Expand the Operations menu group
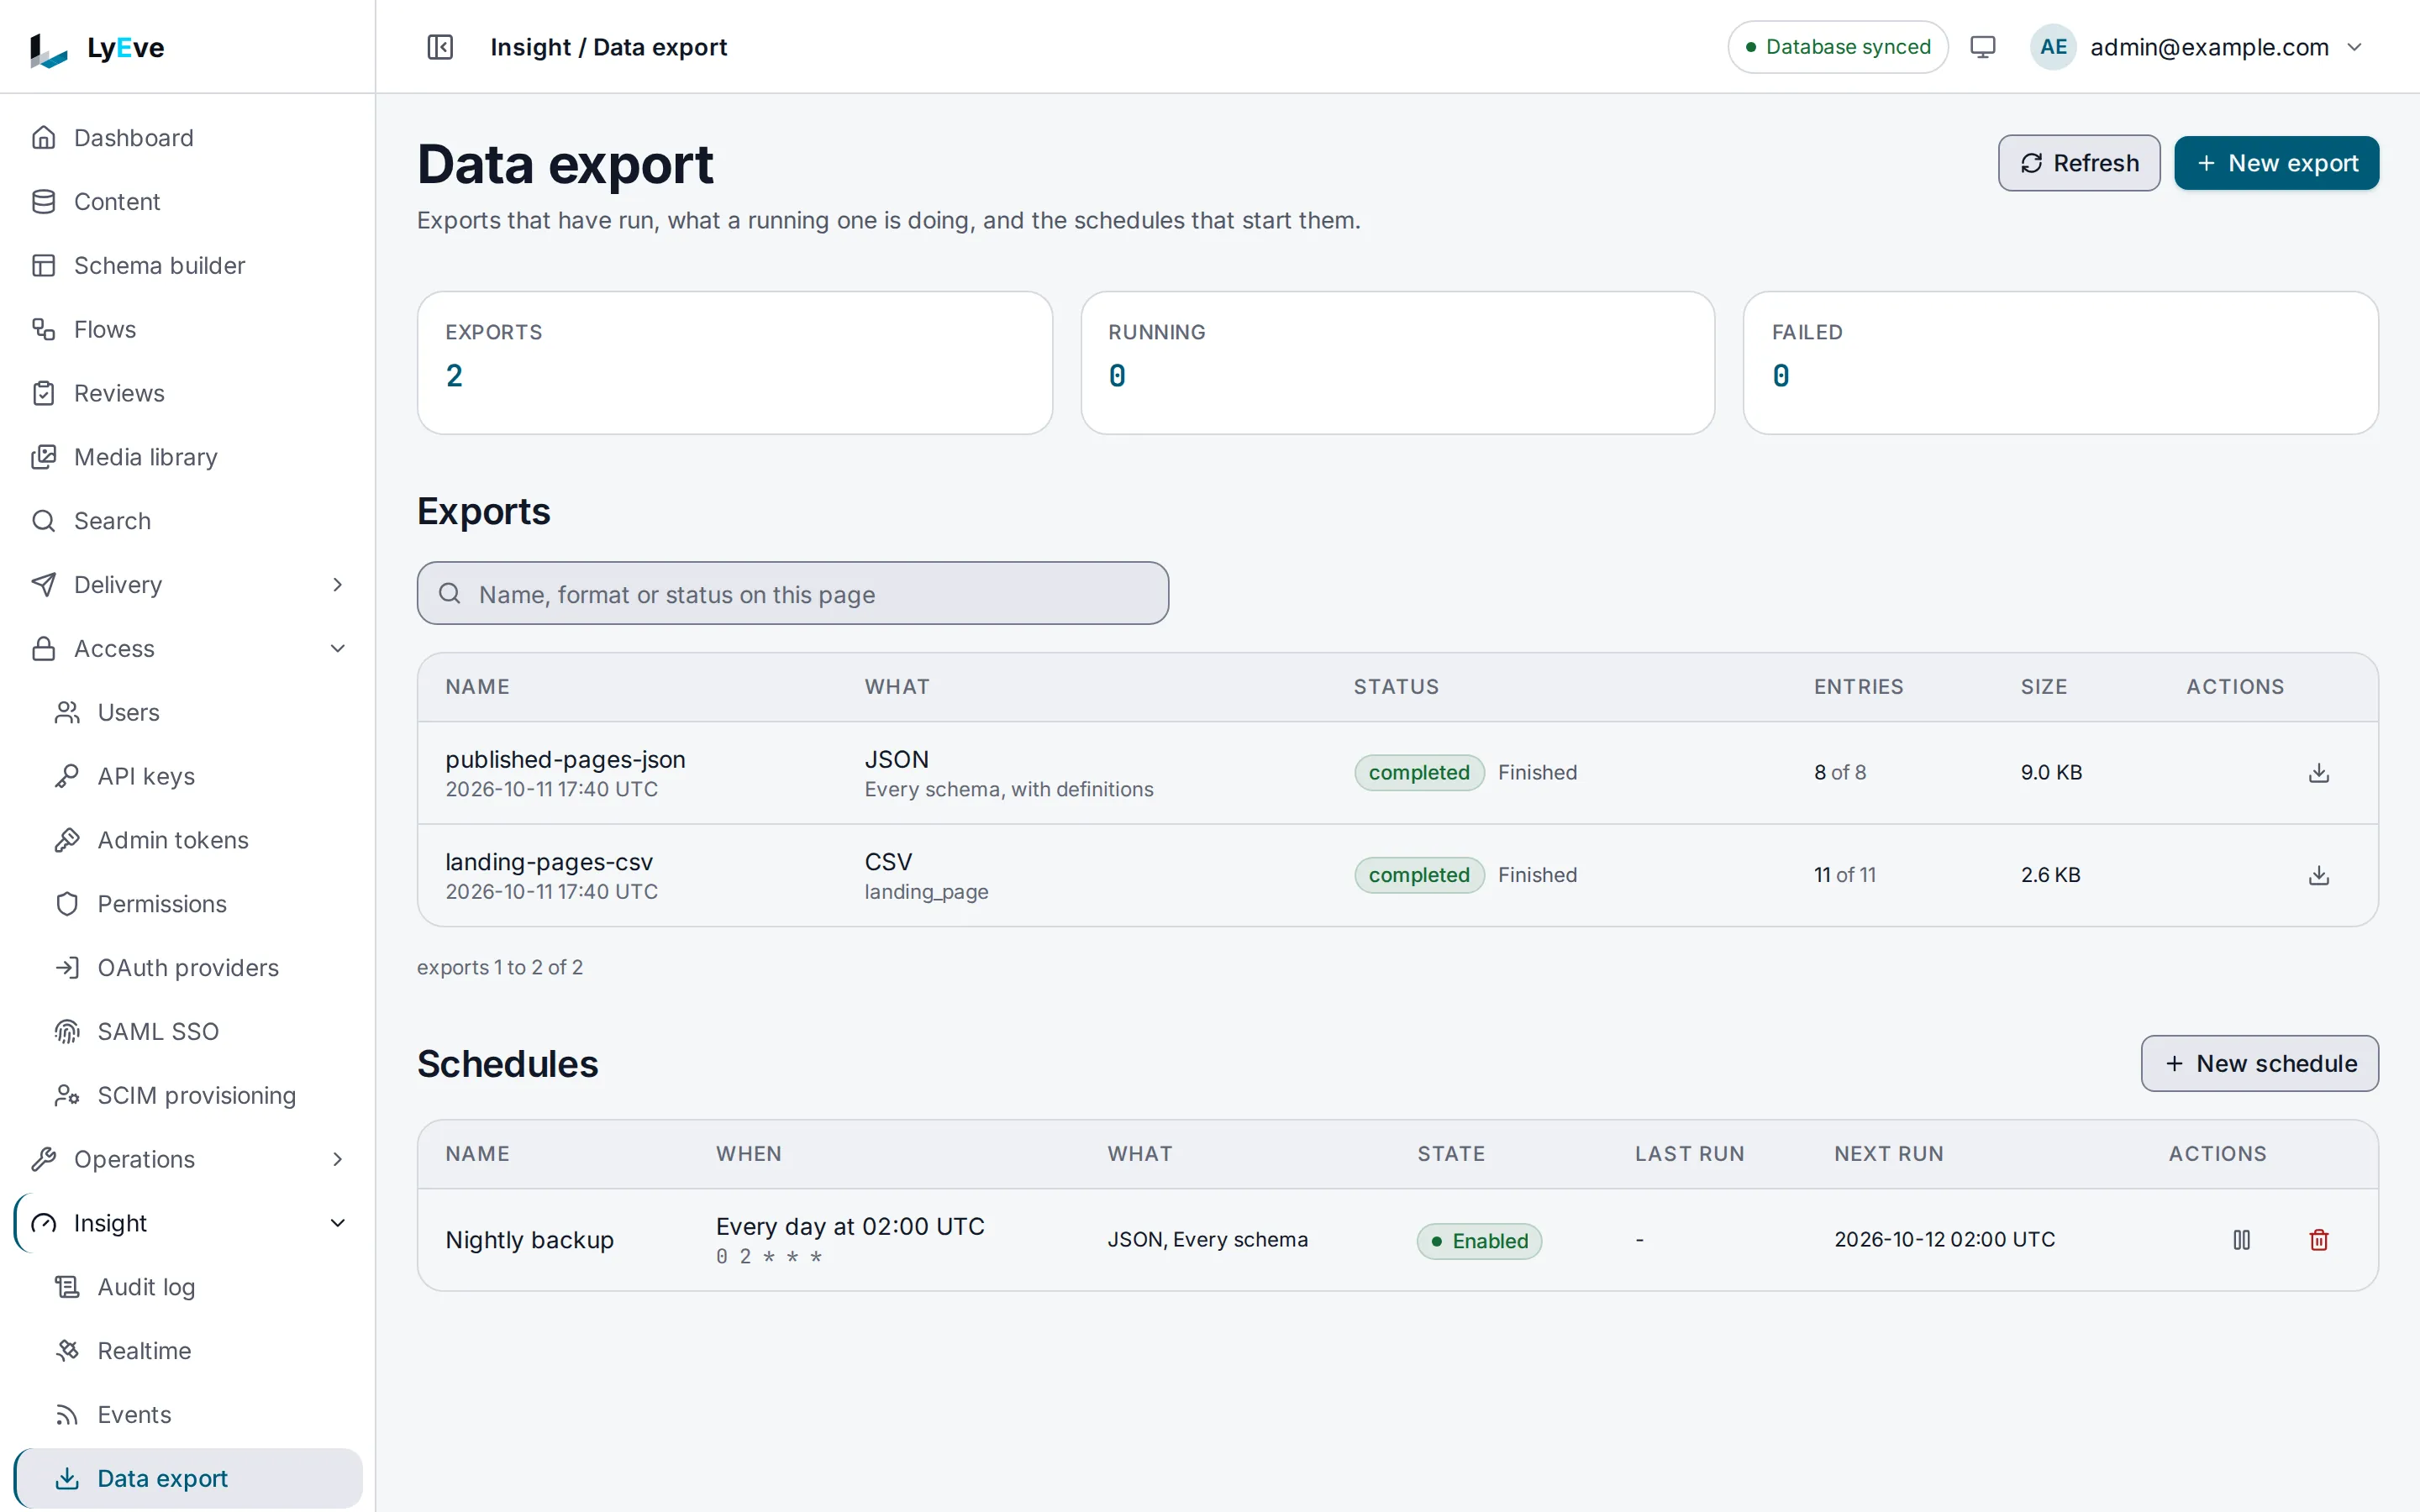 click(188, 1159)
